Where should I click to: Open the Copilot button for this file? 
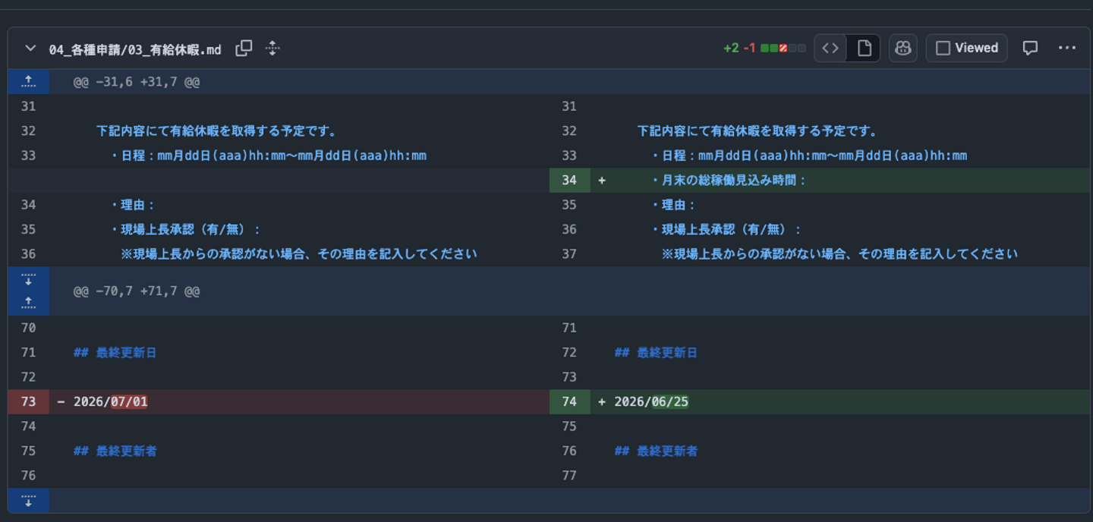(902, 49)
